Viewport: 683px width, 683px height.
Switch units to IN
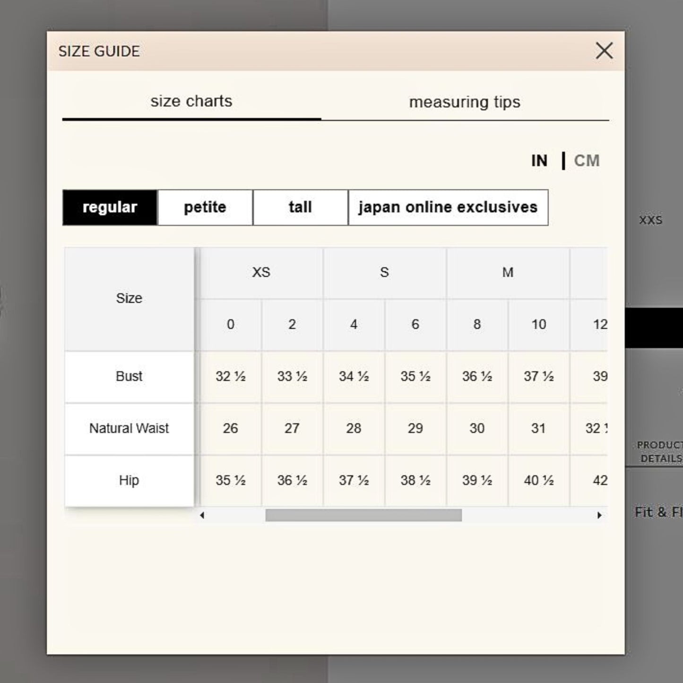pyautogui.click(x=539, y=161)
